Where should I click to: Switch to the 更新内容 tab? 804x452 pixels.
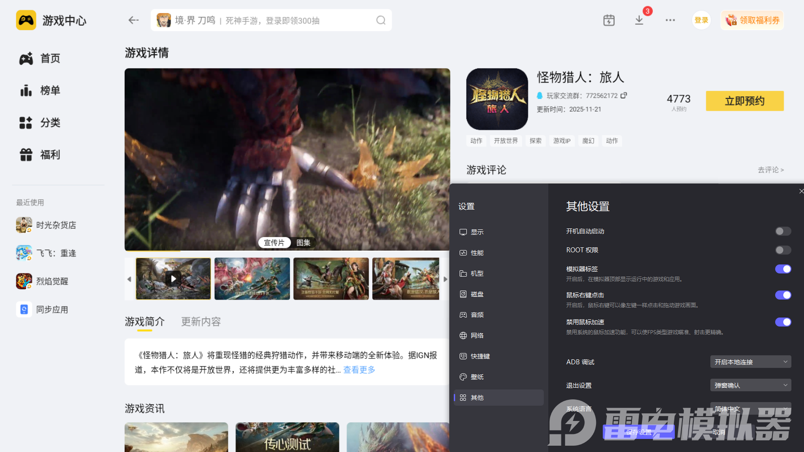[200, 322]
